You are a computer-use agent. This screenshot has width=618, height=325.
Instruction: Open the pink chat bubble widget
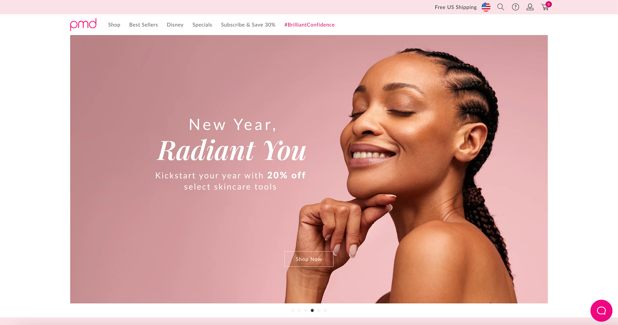[601, 311]
